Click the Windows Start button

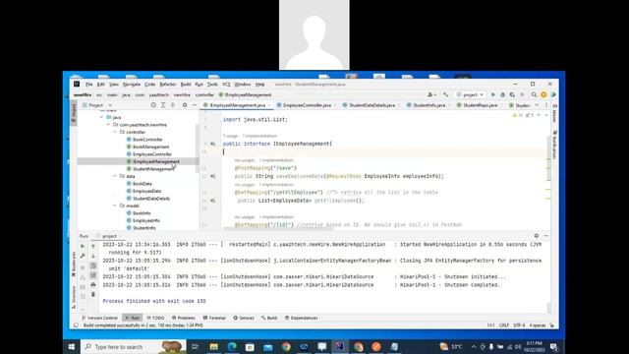72,346
